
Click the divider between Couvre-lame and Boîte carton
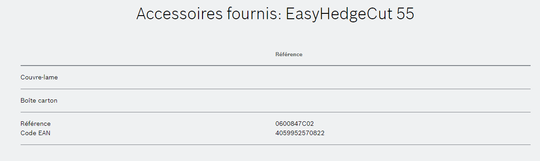(275, 89)
